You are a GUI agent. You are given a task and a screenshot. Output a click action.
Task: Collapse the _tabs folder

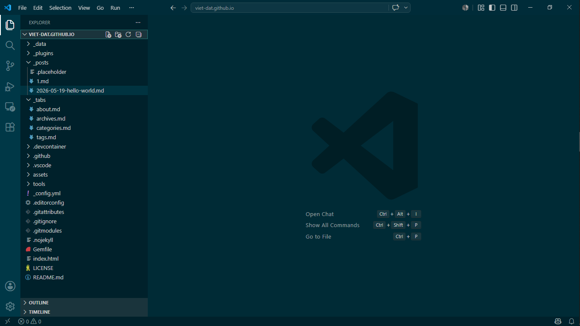click(x=84, y=100)
